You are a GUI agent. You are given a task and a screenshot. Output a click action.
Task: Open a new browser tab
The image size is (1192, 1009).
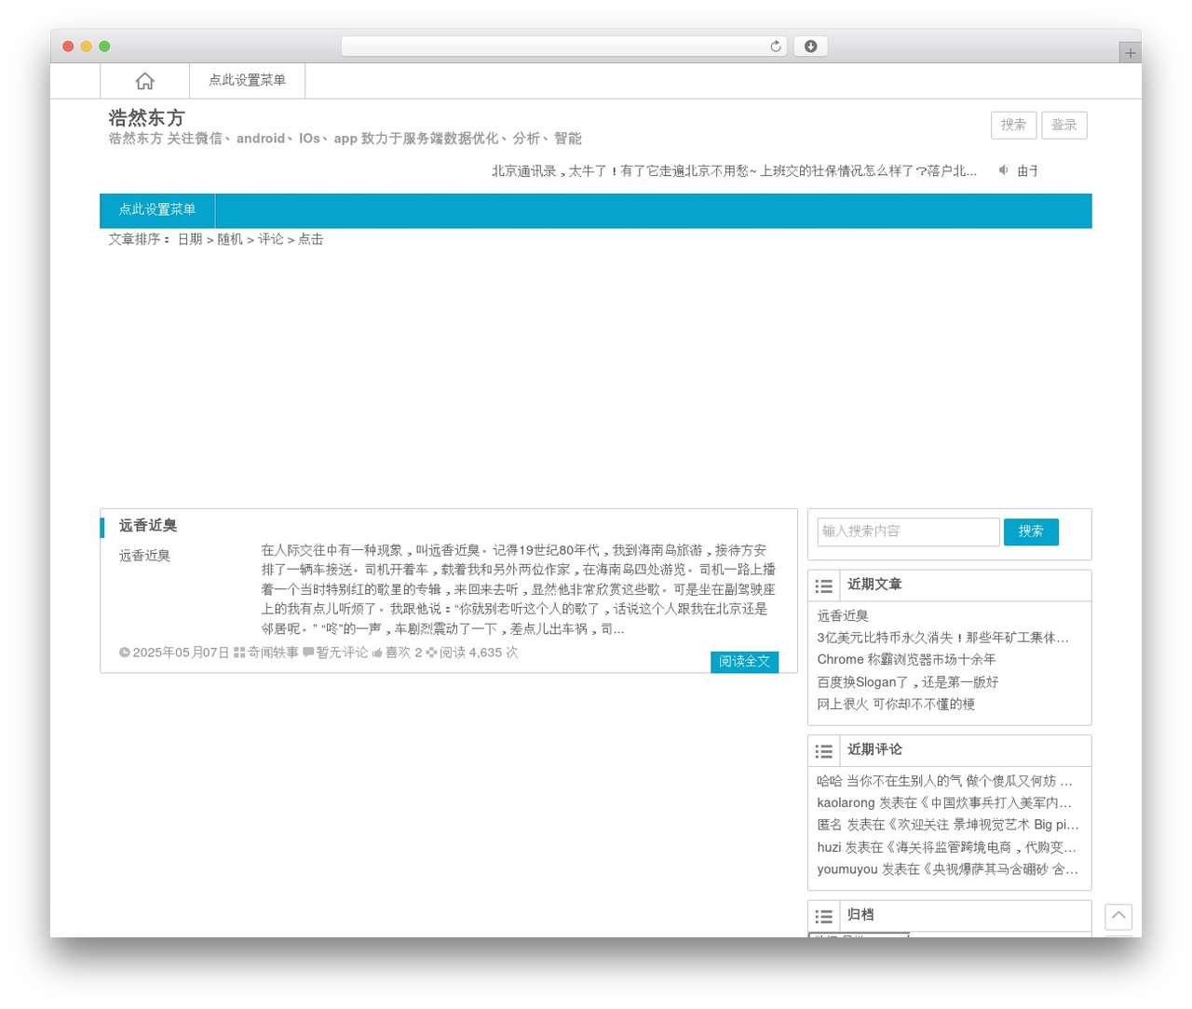[x=1130, y=53]
